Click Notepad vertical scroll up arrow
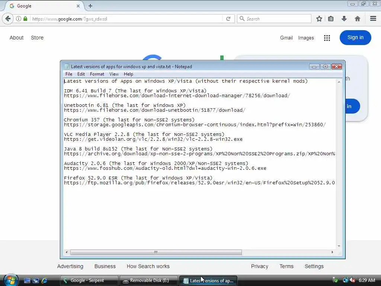The width and height of the screenshot is (381, 286). pos(339,82)
